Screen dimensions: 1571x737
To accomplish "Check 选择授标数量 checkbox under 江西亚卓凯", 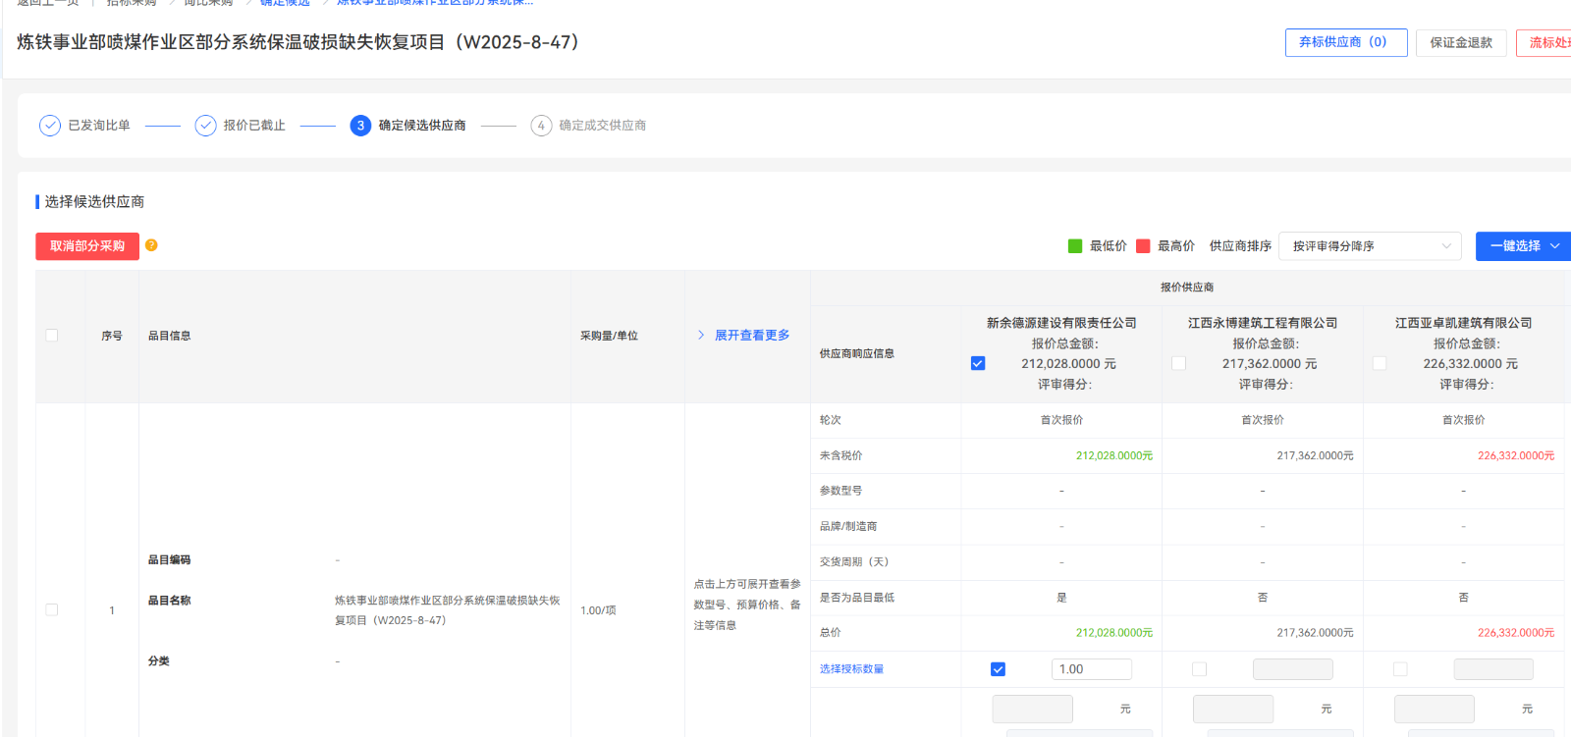I will [1400, 669].
